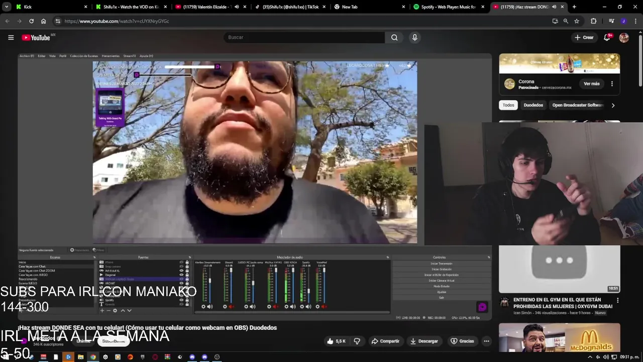Image resolution: width=643 pixels, height=362 pixels.
Task: Click the Crear button
Action: [x=584, y=37]
